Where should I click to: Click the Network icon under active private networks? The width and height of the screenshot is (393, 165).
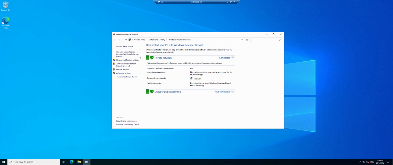pos(191,78)
